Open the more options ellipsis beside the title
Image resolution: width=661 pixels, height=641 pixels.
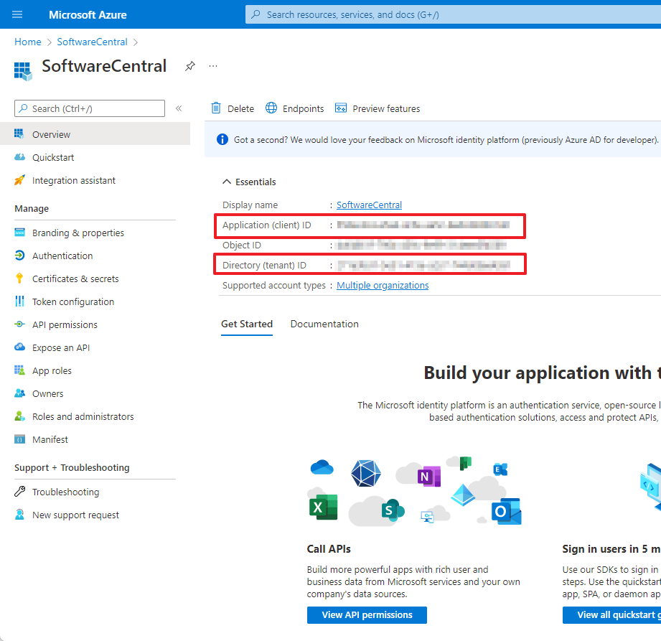coord(212,66)
